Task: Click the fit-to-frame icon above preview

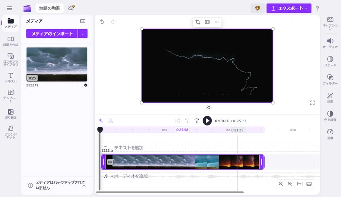Action: [x=207, y=22]
